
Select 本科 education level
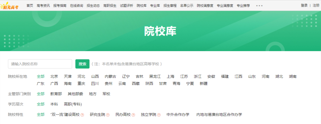(54, 104)
